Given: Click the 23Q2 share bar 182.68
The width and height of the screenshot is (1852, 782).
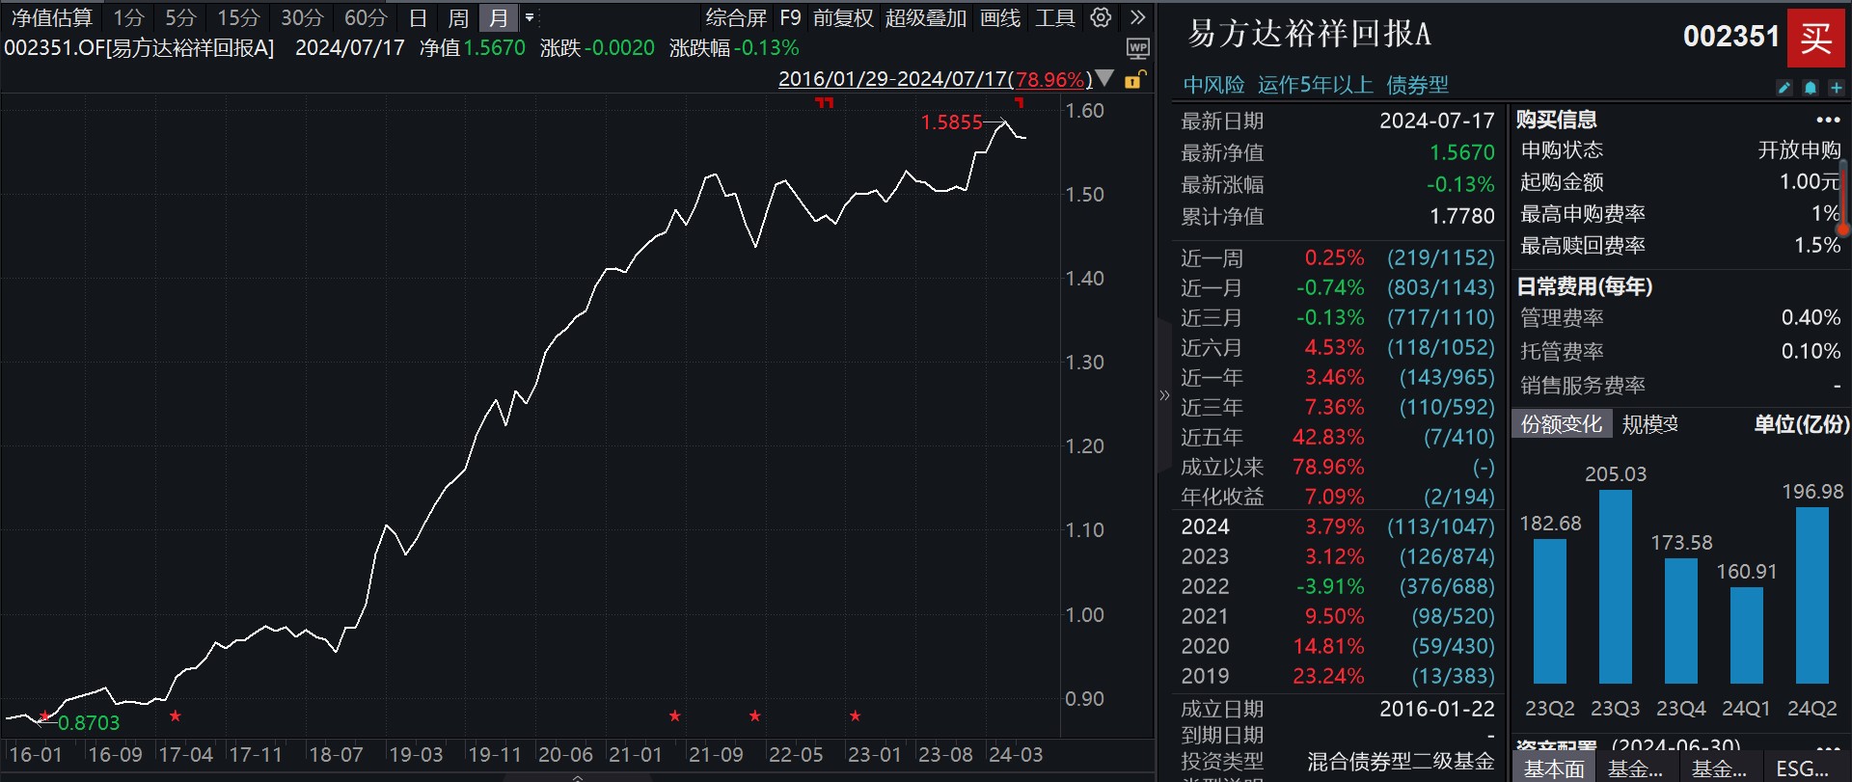Looking at the screenshot, I should 1550,611.
